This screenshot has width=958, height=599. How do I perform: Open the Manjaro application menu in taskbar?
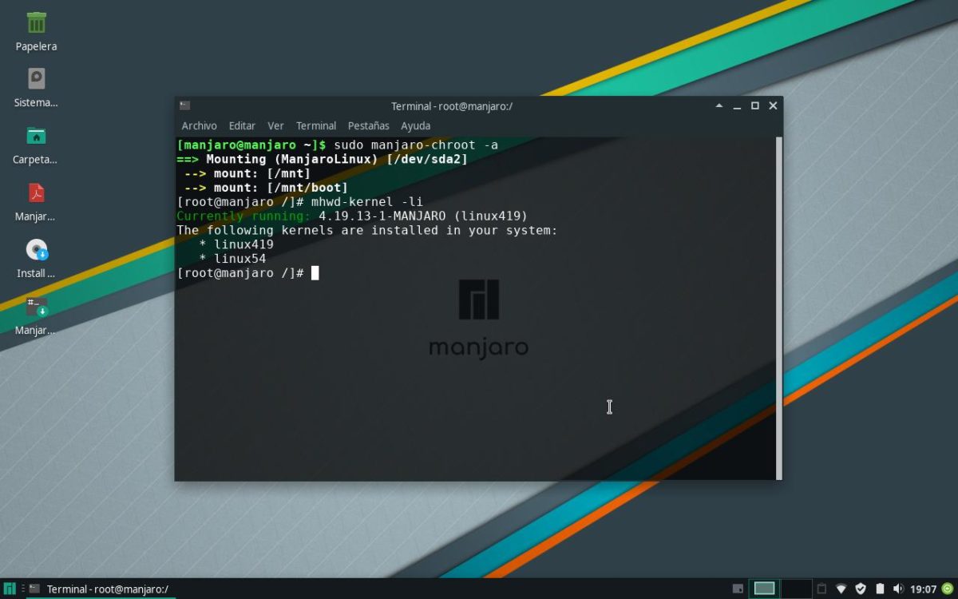pos(10,589)
